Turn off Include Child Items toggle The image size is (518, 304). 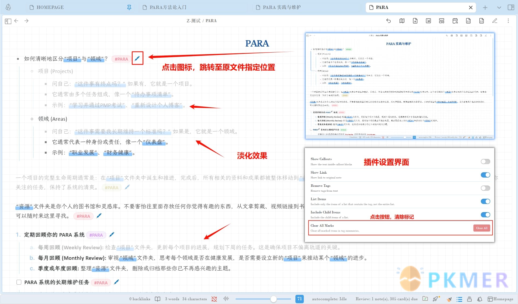point(485,215)
